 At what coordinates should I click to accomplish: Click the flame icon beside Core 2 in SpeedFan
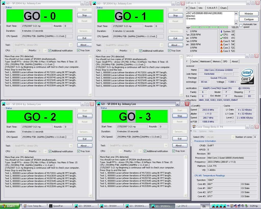point(221,48)
